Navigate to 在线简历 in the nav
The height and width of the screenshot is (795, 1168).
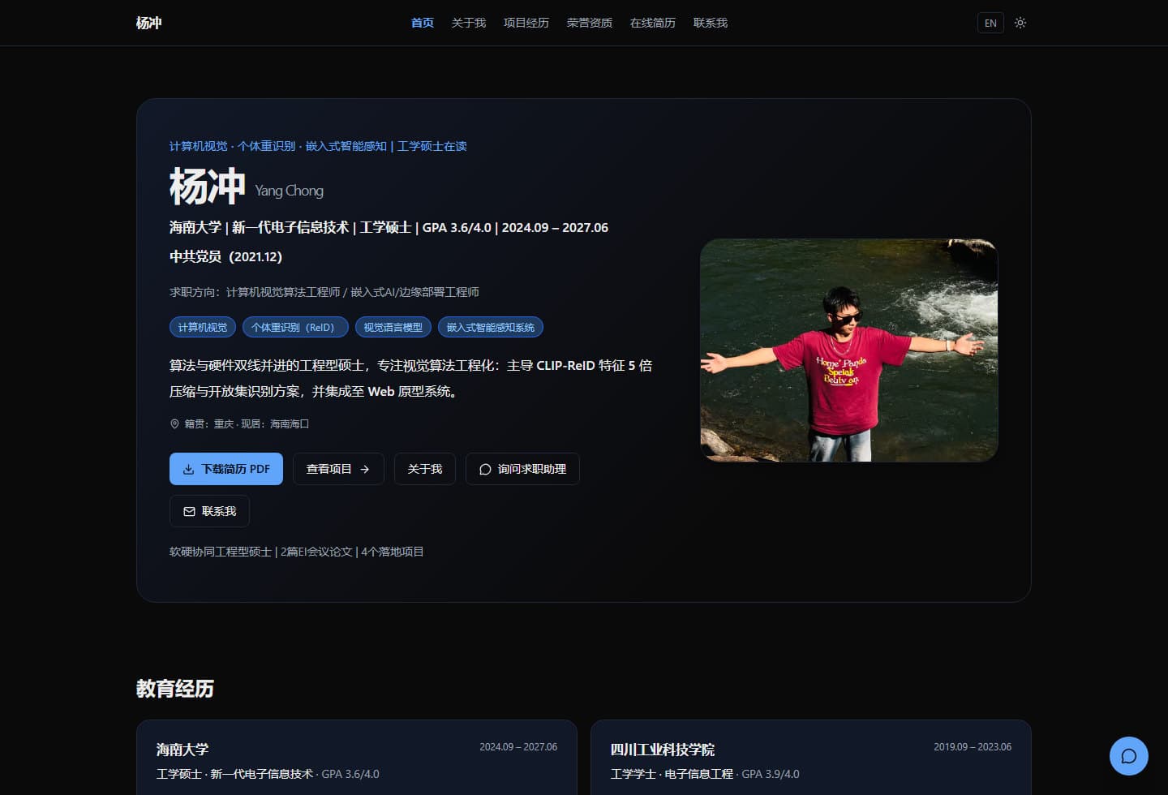click(x=653, y=23)
